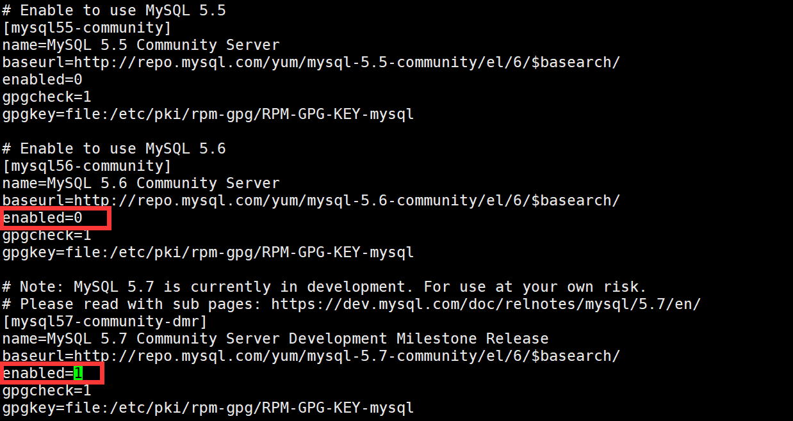
Task: Click gpgcheck=1 in the mysql55-community section
Action: tap(47, 97)
